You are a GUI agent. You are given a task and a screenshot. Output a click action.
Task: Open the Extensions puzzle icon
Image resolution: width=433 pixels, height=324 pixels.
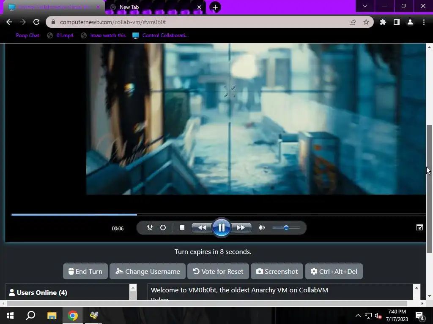click(383, 22)
